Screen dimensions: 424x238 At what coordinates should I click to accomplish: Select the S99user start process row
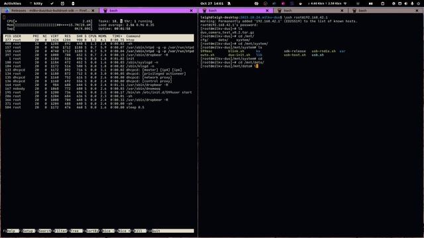pos(99,93)
